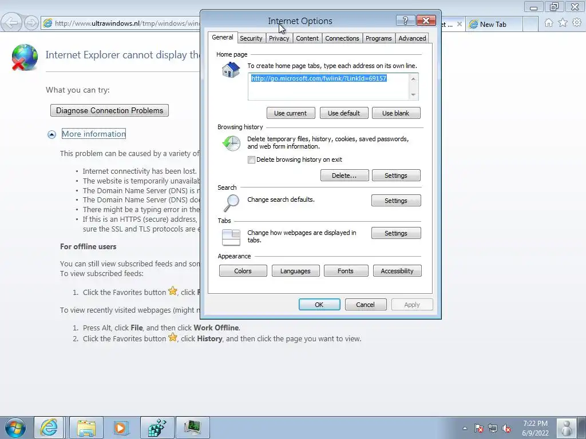Open the Fonts button
The width and height of the screenshot is (586, 439).
346,271
